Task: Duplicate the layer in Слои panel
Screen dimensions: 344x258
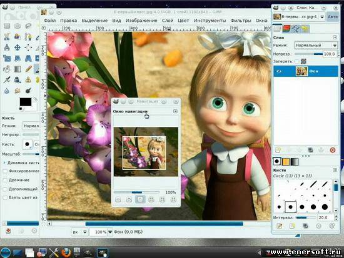Action: click(x=310, y=150)
